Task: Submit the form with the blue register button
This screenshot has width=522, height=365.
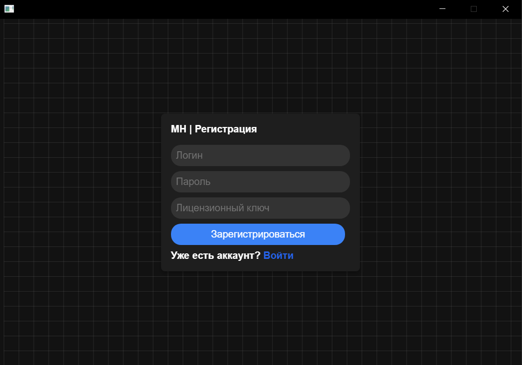Action: [258, 234]
